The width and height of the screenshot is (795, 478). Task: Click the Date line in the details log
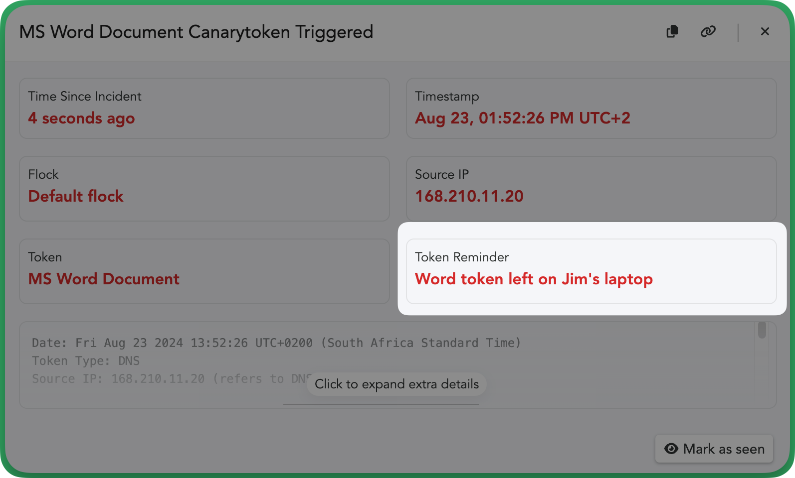pyautogui.click(x=276, y=343)
